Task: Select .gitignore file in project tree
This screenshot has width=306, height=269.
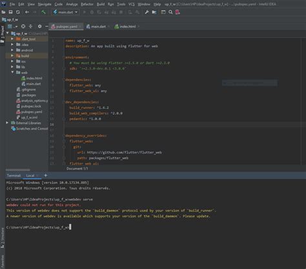Action: point(26,90)
